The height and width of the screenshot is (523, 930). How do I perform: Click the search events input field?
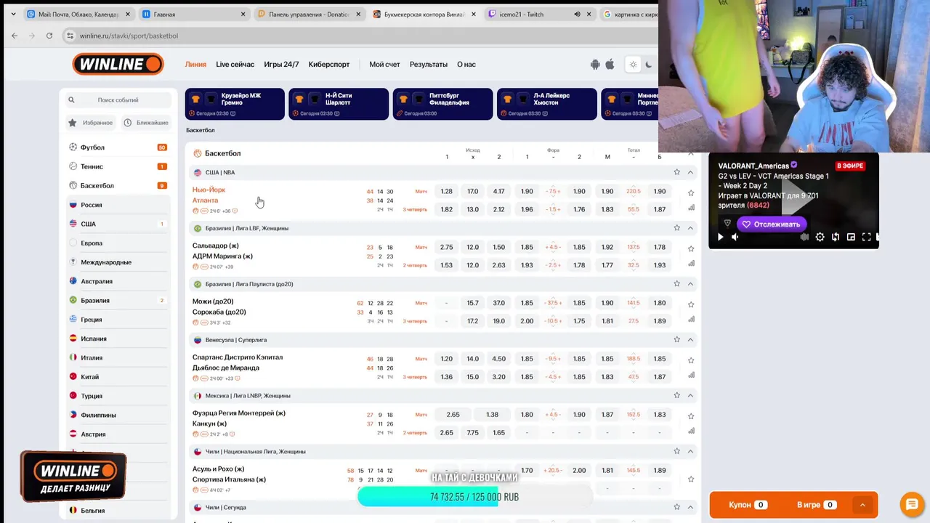[x=118, y=100]
